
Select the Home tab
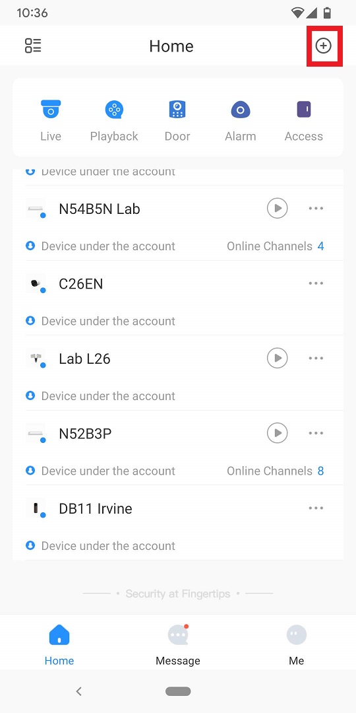pyautogui.click(x=59, y=645)
